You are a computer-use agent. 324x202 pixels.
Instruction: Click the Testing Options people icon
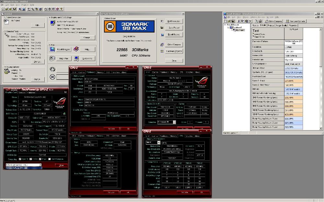coord(7,71)
